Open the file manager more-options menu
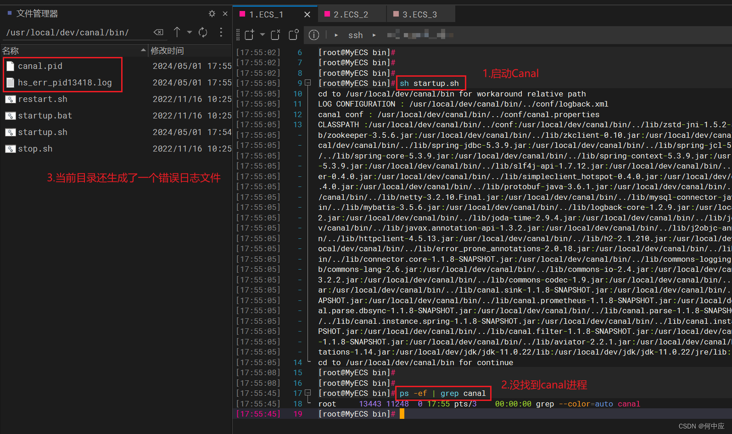The image size is (732, 434). (221, 32)
